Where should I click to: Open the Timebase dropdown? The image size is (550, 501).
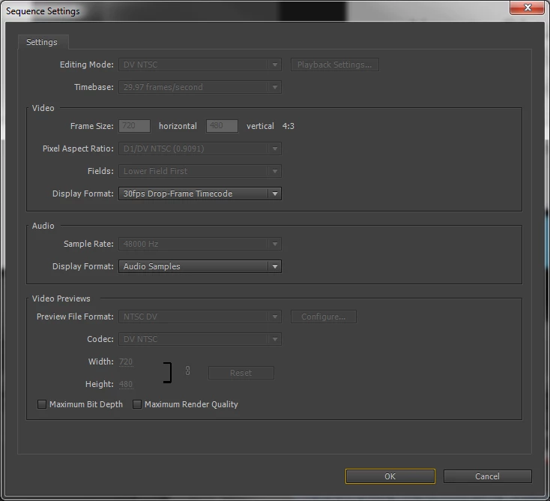(200, 87)
